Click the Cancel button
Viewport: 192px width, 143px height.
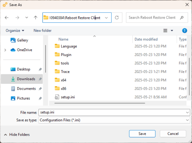173,134
